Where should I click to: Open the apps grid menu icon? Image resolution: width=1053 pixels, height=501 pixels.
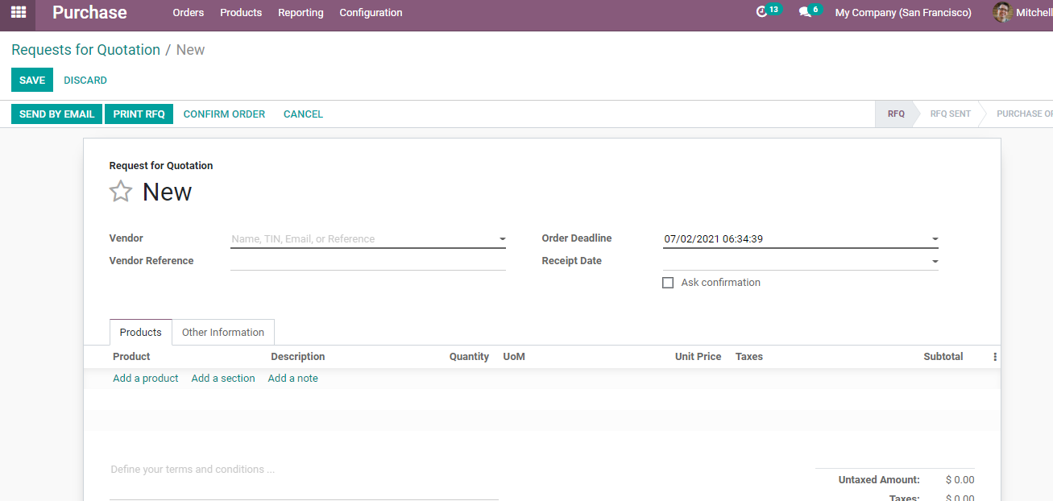(18, 13)
